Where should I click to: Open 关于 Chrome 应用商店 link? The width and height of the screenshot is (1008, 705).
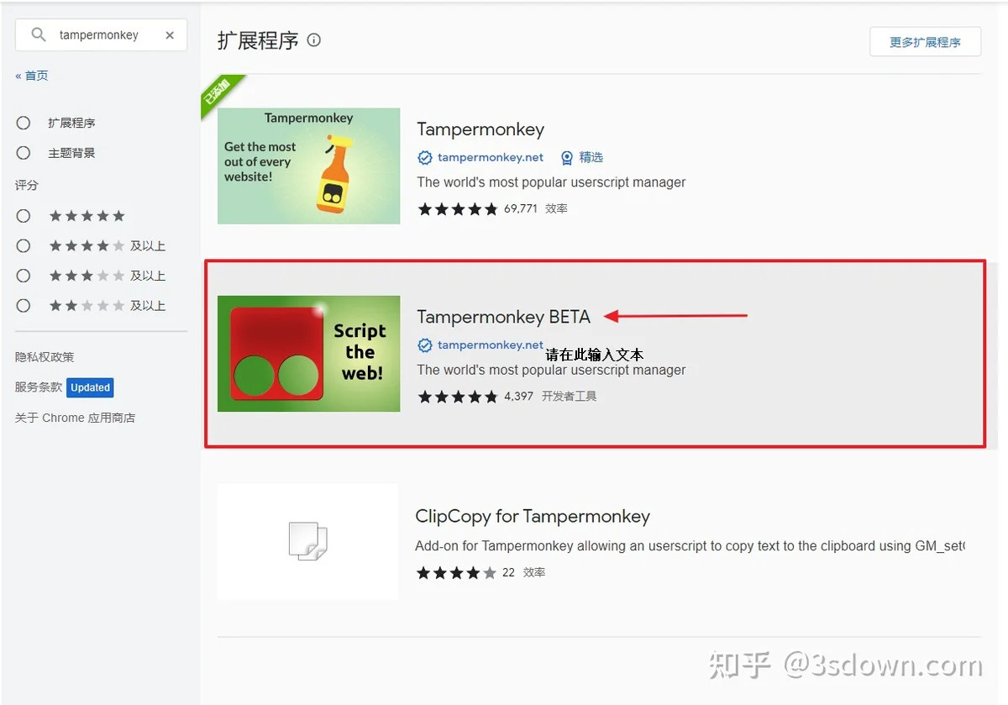click(75, 418)
